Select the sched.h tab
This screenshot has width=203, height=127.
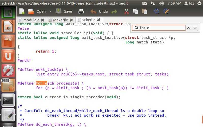[x=89, y=20]
